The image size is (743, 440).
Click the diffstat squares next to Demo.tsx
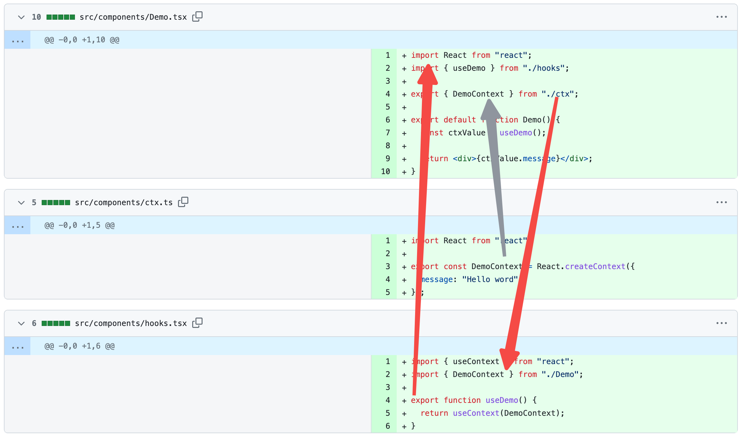point(61,16)
